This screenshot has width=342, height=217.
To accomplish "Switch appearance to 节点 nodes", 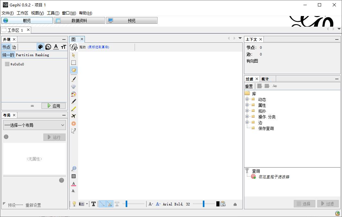I will 6,47.
